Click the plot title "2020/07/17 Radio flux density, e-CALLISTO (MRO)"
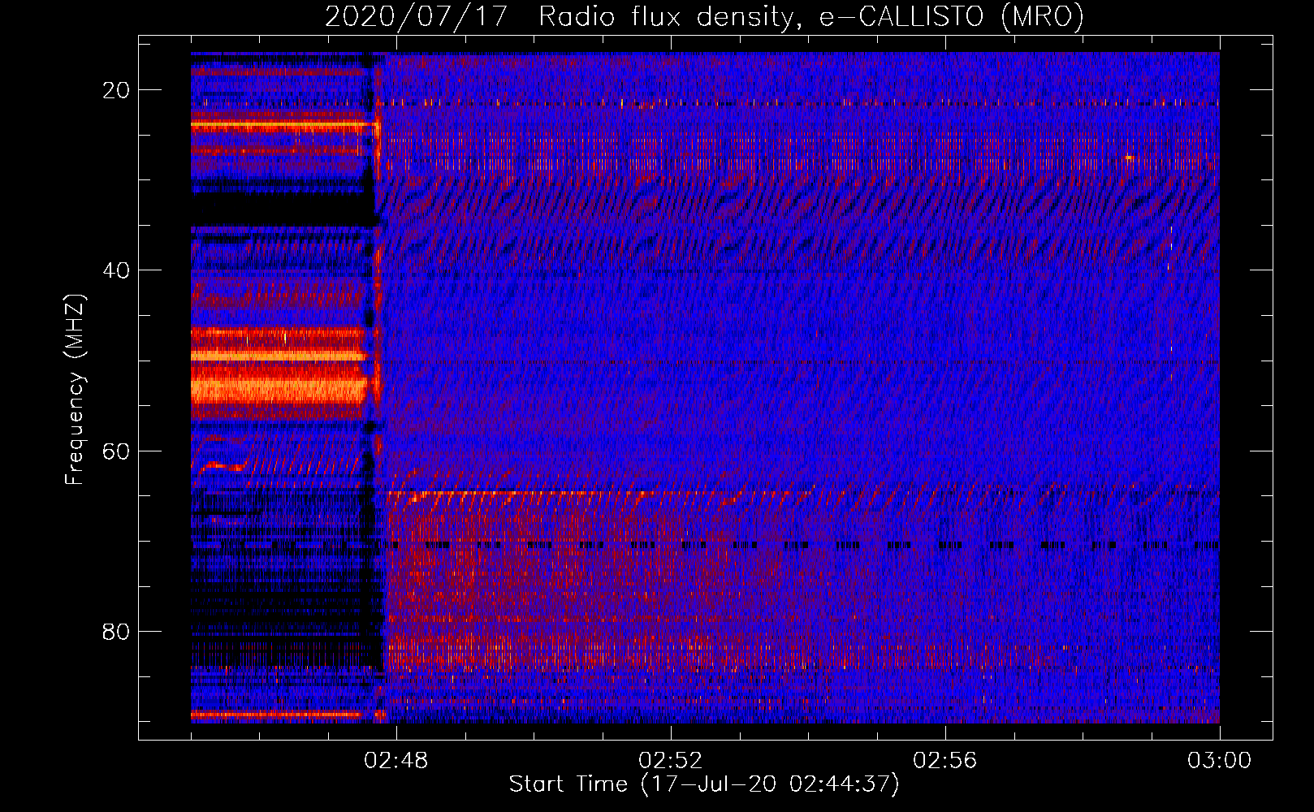This screenshot has height=812, width=1314. click(704, 16)
